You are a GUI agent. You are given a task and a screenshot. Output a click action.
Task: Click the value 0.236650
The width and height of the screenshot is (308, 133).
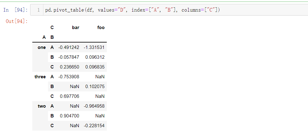point(70,67)
